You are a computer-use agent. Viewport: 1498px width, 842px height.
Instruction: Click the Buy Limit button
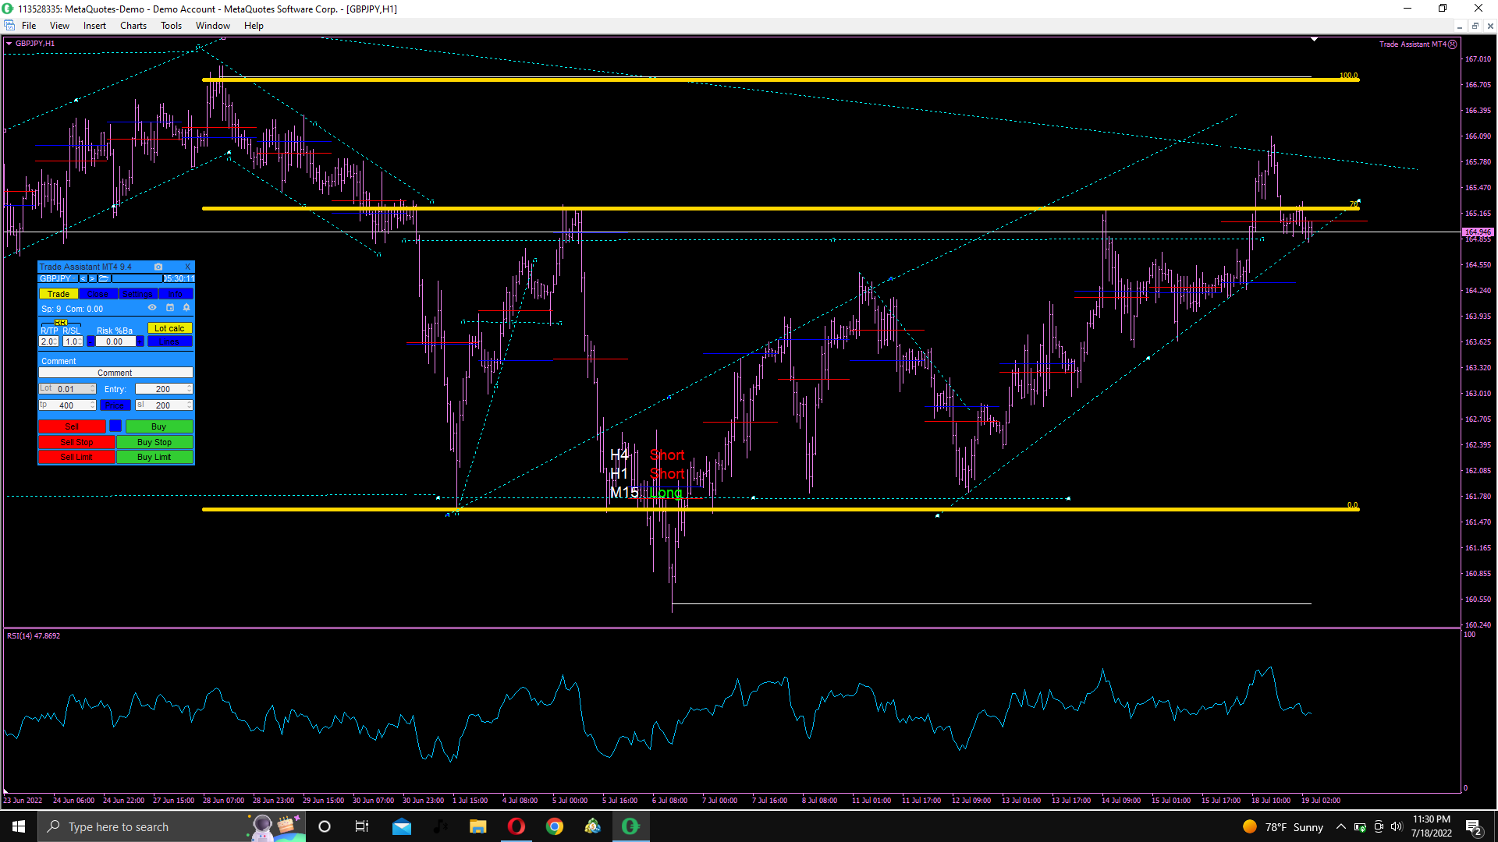(x=154, y=457)
